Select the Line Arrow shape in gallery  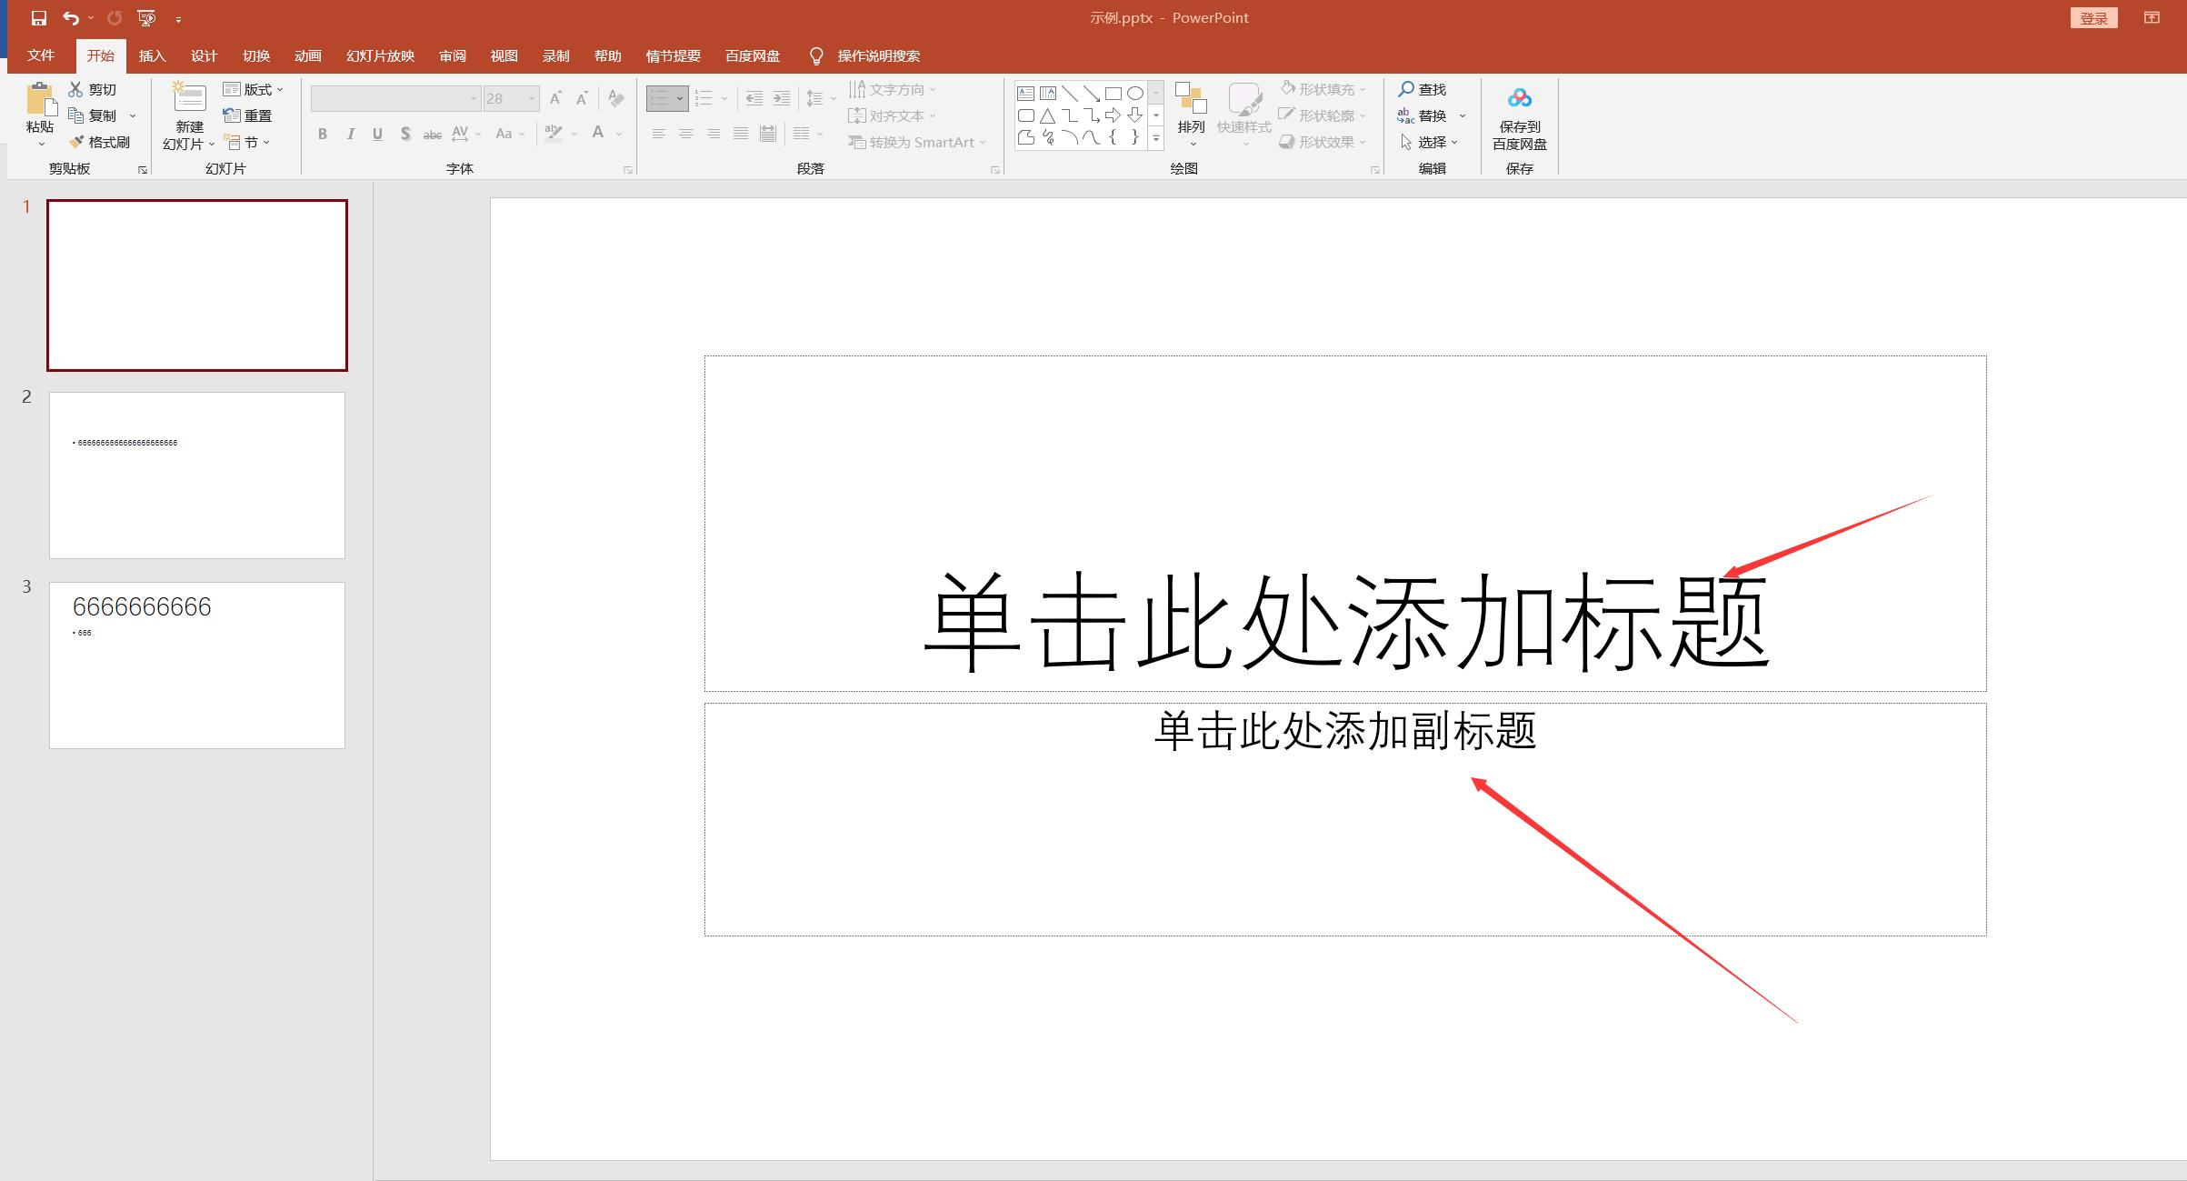tap(1092, 93)
